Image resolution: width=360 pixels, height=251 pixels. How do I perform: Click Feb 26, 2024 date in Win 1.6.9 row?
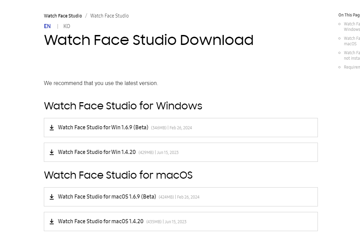181,128
